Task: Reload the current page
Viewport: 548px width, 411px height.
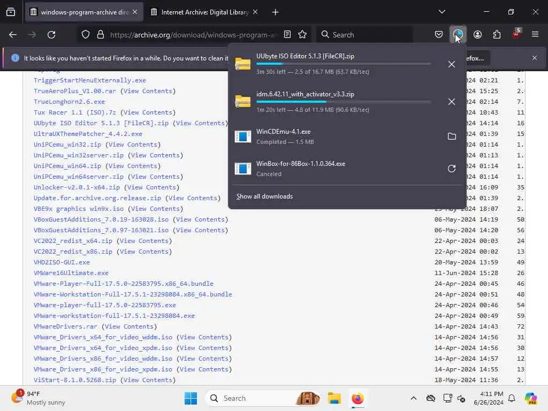Action: pos(51,35)
